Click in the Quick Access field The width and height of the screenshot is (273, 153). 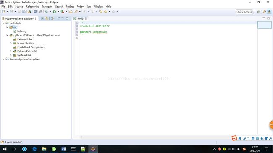[x=244, y=12]
